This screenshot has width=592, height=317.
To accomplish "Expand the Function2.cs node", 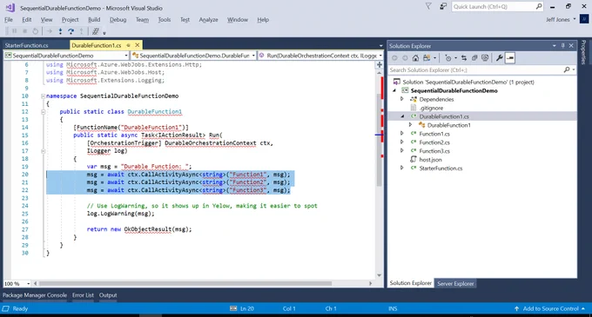I will point(402,142).
